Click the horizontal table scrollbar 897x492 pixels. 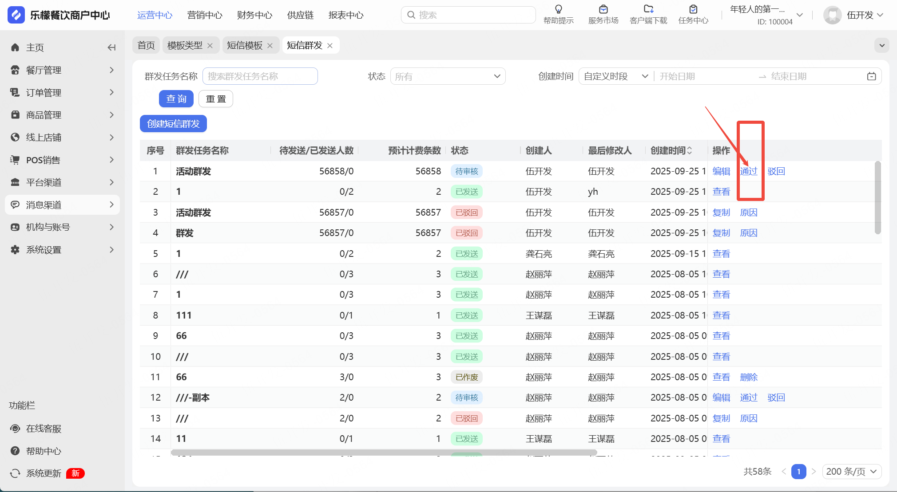coord(384,453)
